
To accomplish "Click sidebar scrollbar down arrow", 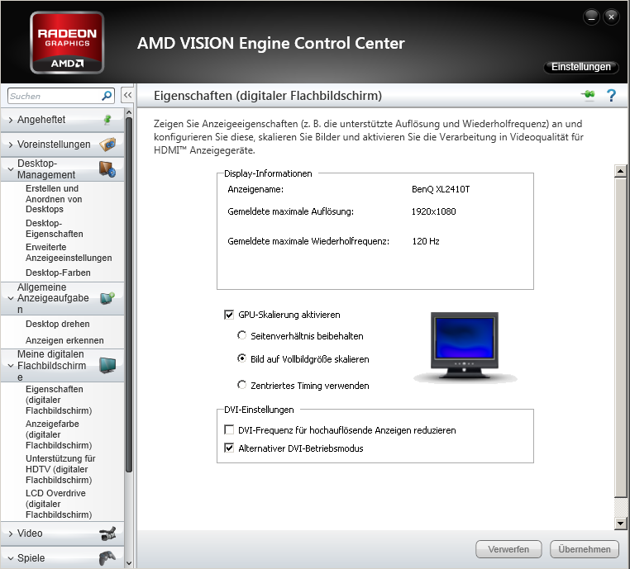I will point(129,563).
